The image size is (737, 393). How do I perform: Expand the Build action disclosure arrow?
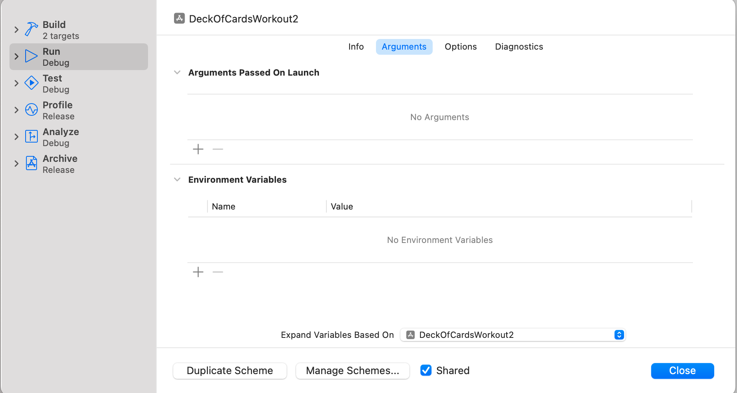pyautogui.click(x=16, y=30)
